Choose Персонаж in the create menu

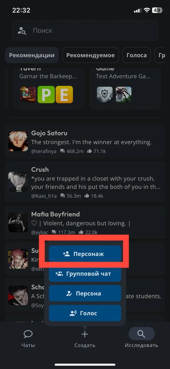click(x=85, y=254)
